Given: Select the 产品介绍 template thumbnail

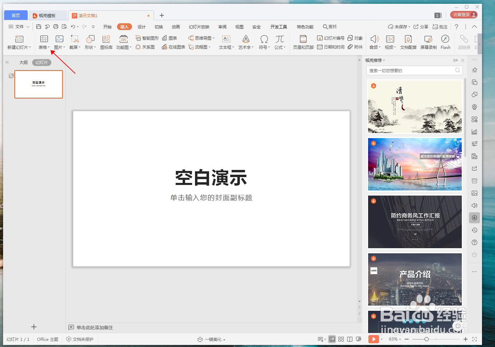Looking at the screenshot, I should click(x=414, y=279).
